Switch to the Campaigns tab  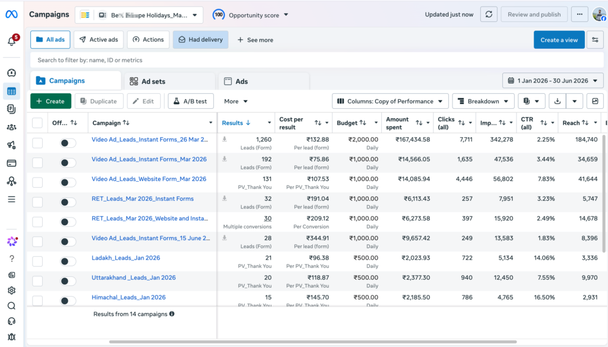pos(75,81)
